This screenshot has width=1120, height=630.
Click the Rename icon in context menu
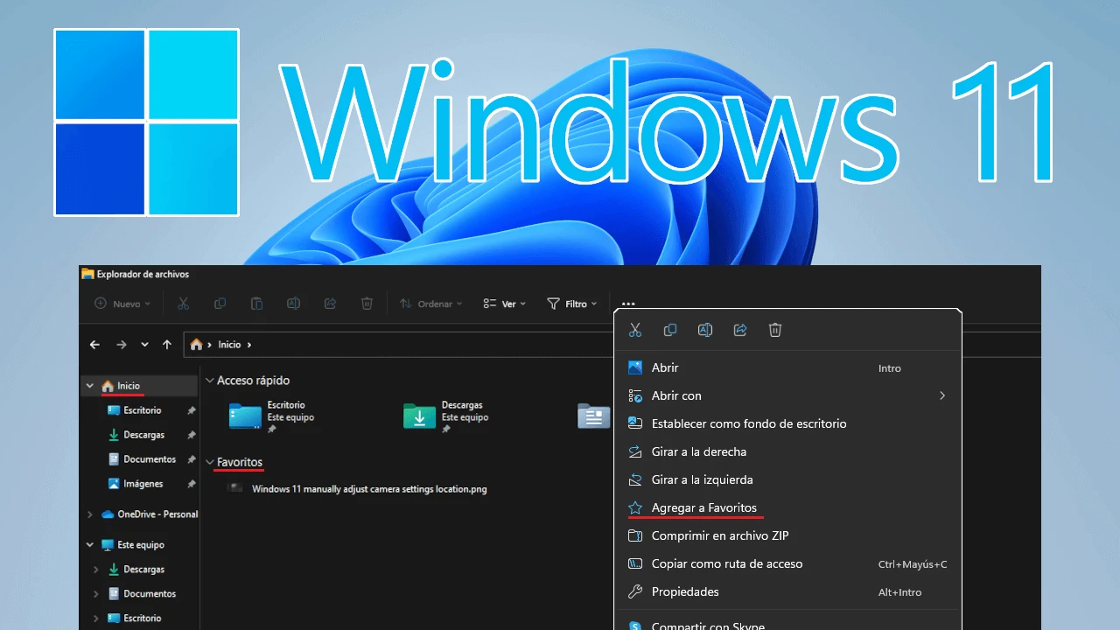pyautogui.click(x=705, y=330)
